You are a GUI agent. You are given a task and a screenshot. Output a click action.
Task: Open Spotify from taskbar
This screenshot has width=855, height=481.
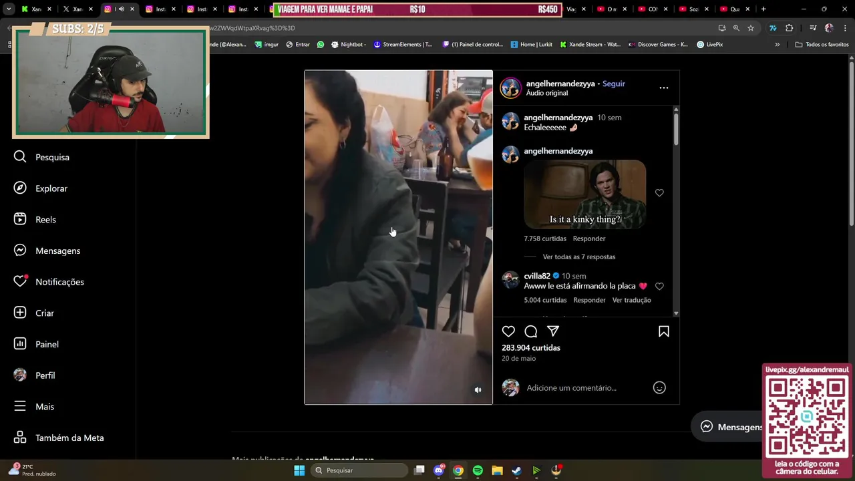(x=478, y=470)
